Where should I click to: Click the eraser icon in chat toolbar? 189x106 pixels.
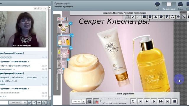[x=30, y=102]
